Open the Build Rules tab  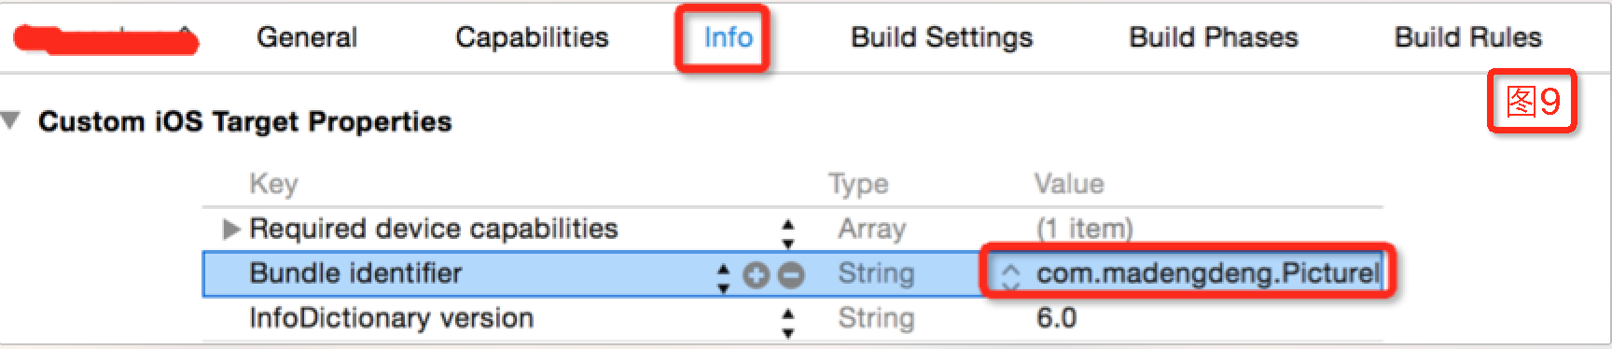coord(1468,37)
